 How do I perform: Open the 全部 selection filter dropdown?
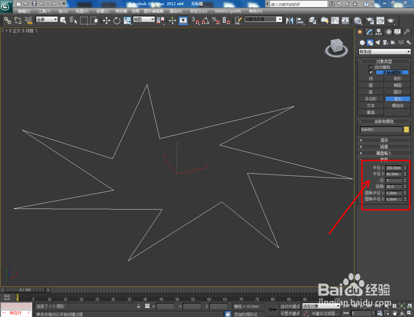coord(47,19)
